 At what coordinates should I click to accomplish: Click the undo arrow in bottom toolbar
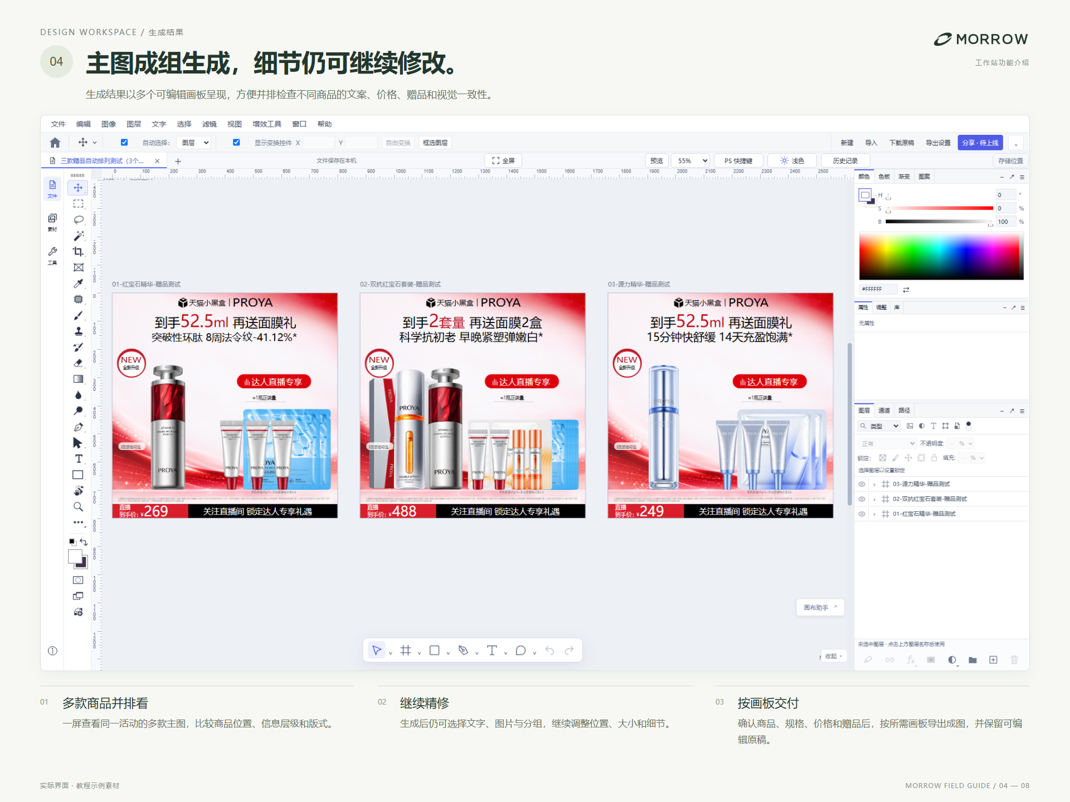coord(549,651)
